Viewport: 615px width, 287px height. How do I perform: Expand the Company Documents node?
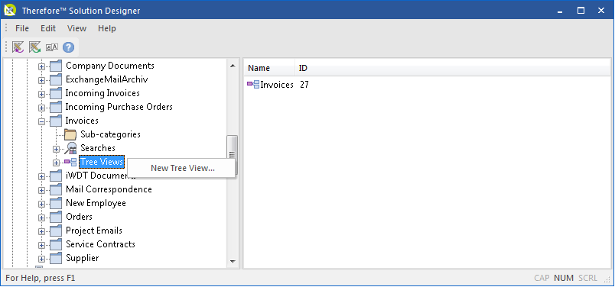(41, 66)
